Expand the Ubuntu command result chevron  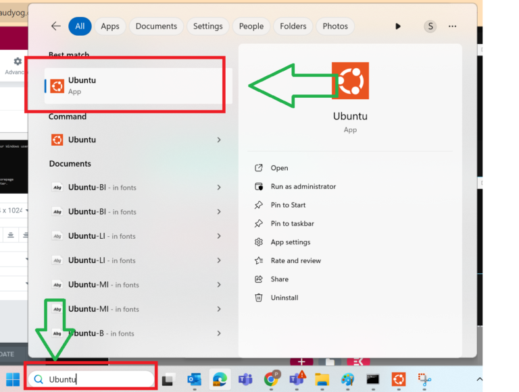point(219,140)
